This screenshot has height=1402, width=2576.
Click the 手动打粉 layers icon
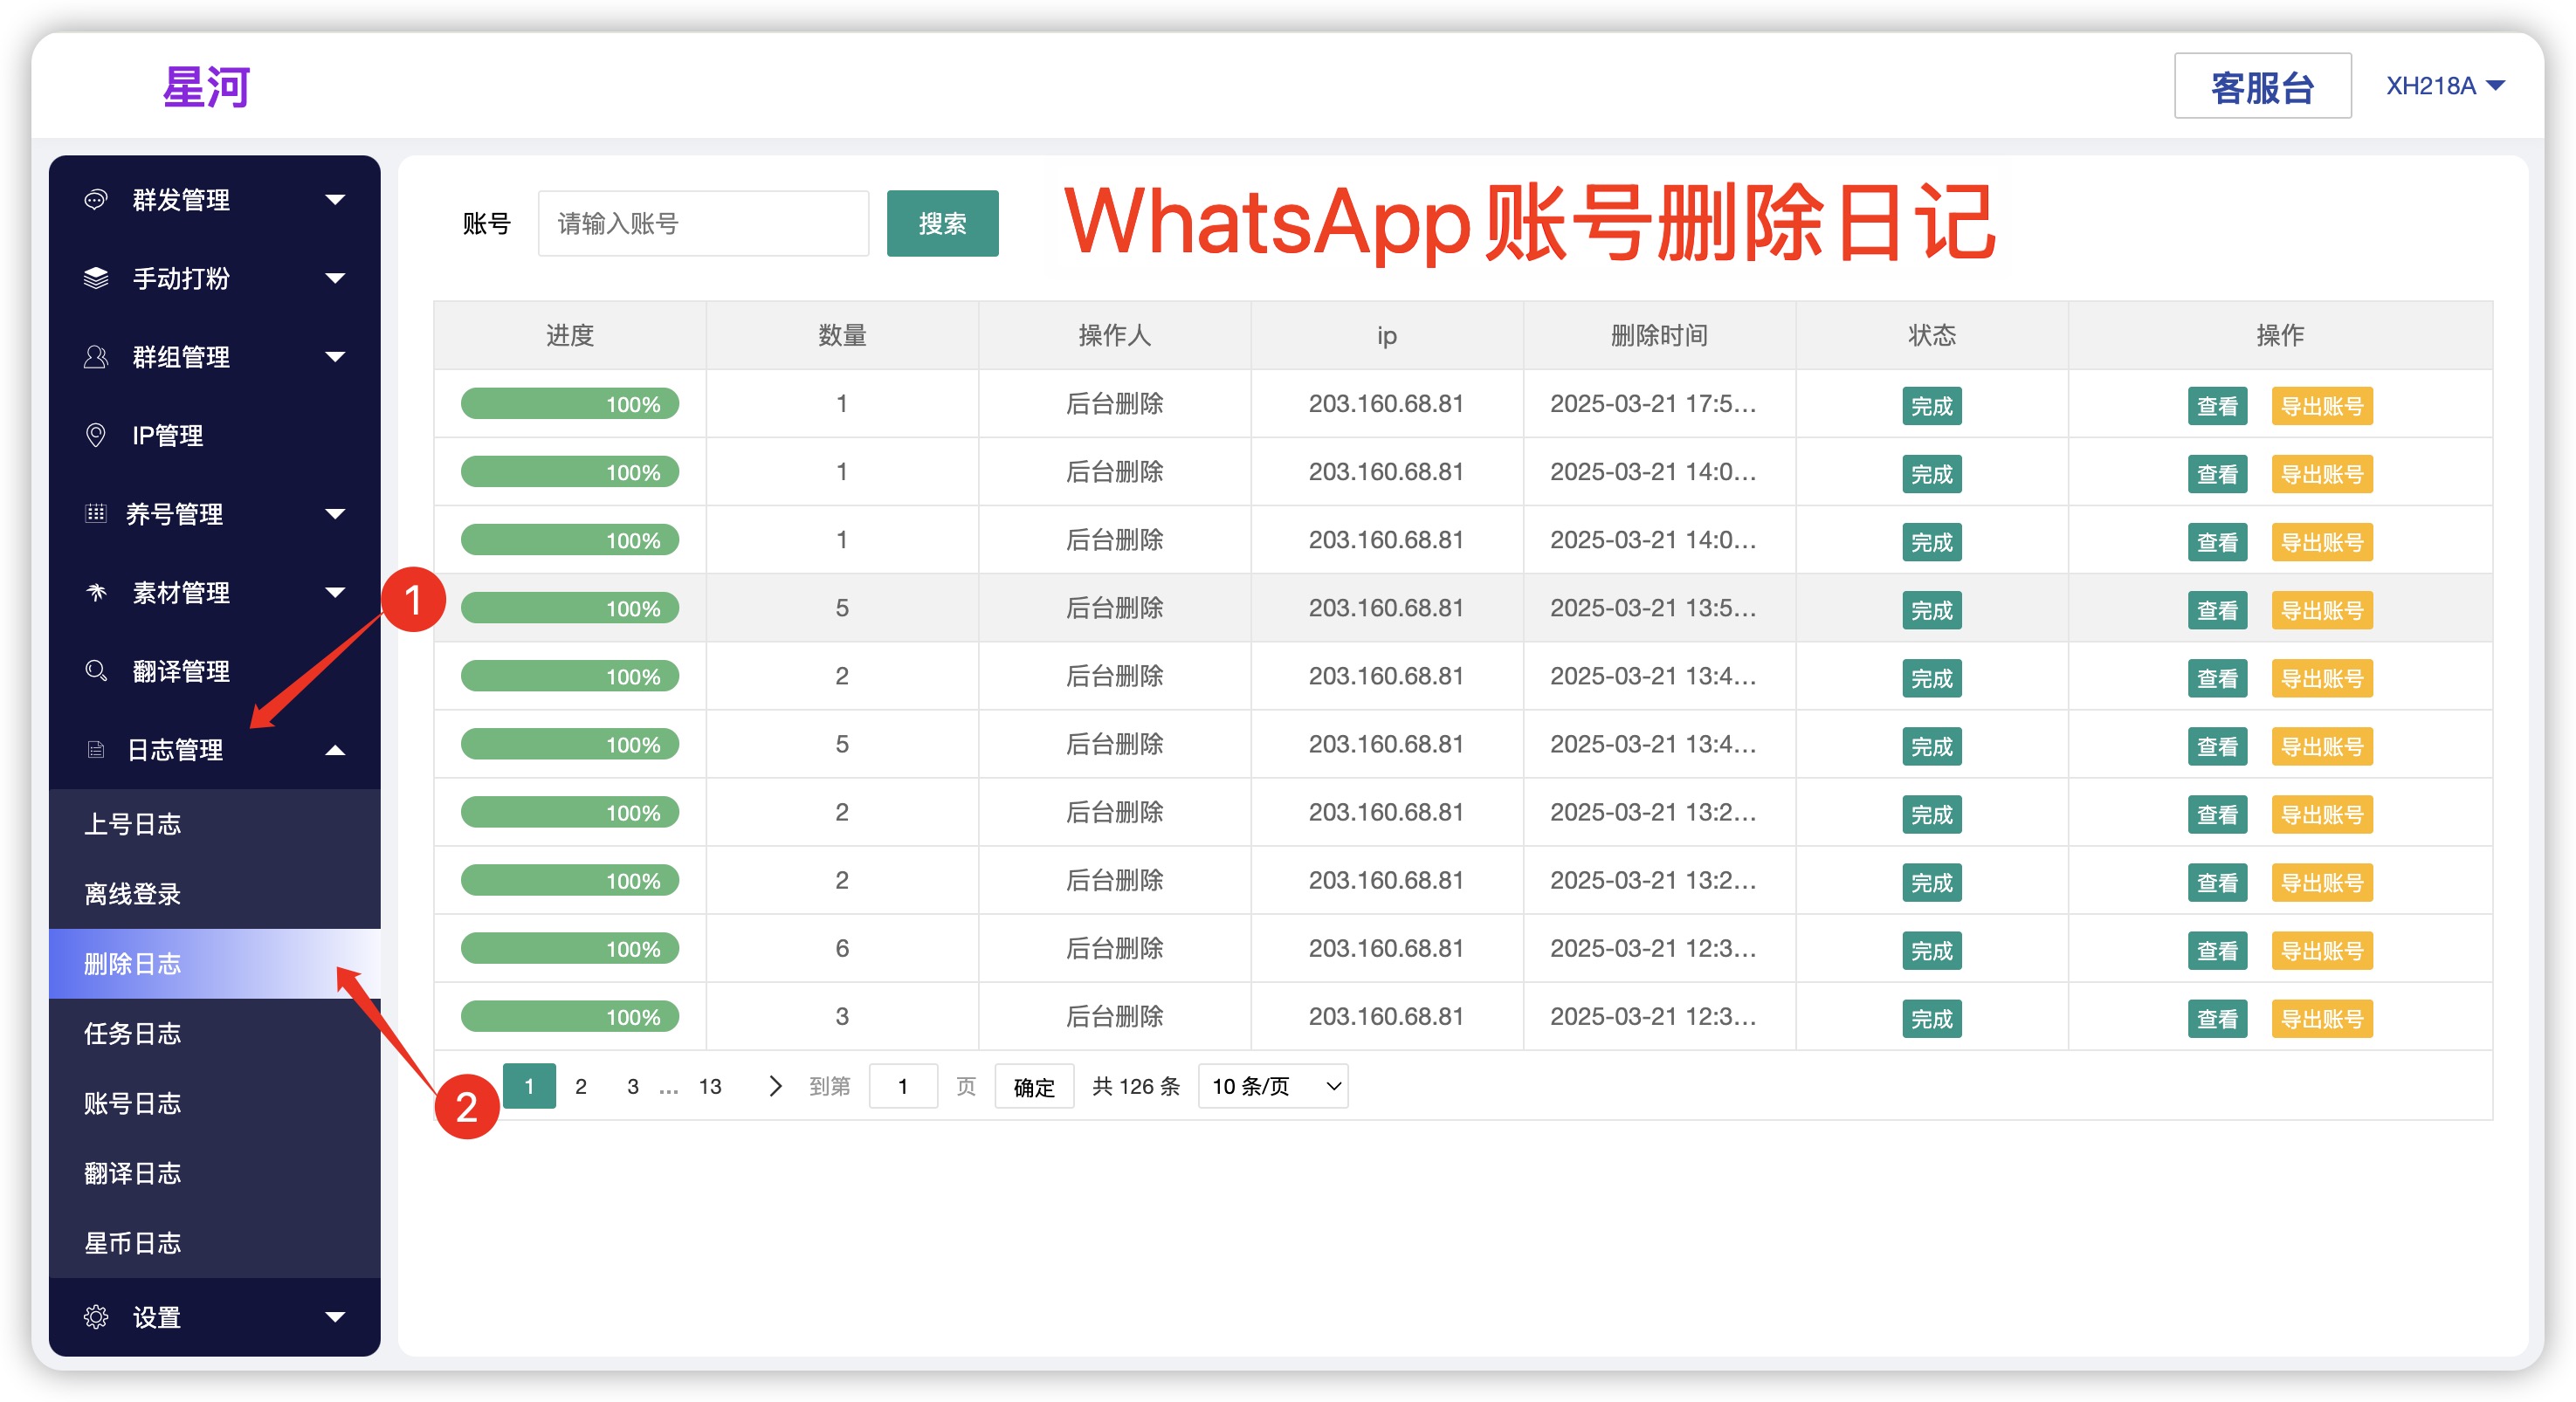coord(95,278)
